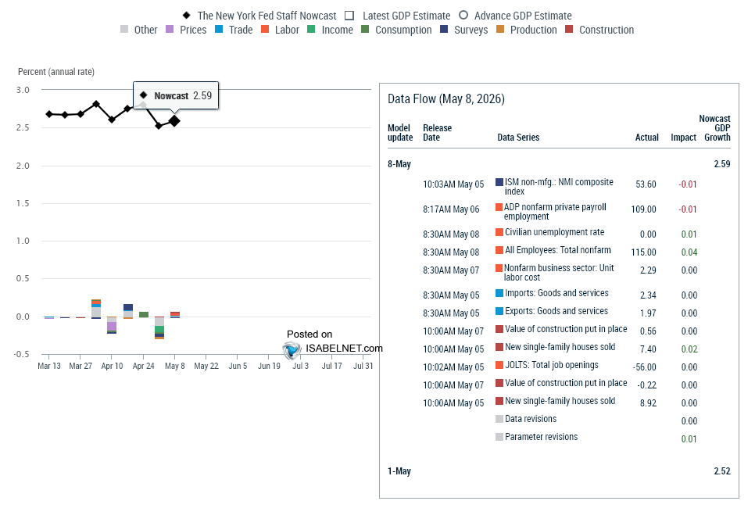The width and height of the screenshot is (755, 508).
Task: Toggle the Income green legend swatch
Action: click(311, 30)
